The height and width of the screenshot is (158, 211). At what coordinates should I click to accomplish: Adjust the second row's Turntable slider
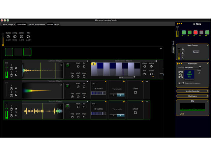(117, 95)
